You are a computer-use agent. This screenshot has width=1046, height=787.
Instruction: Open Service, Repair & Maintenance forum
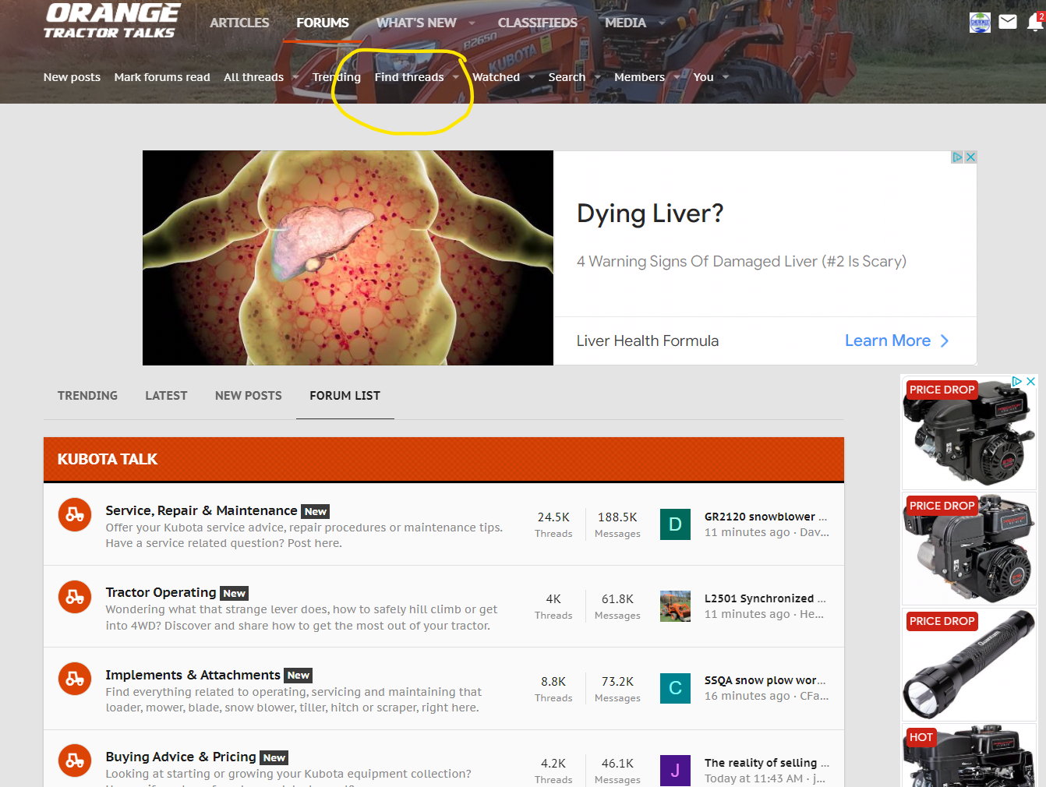click(201, 510)
